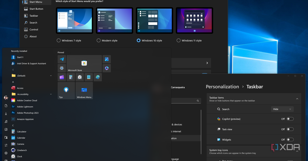The image size is (308, 161).
Task: Open the Search Hide dropdown
Action: [282, 109]
